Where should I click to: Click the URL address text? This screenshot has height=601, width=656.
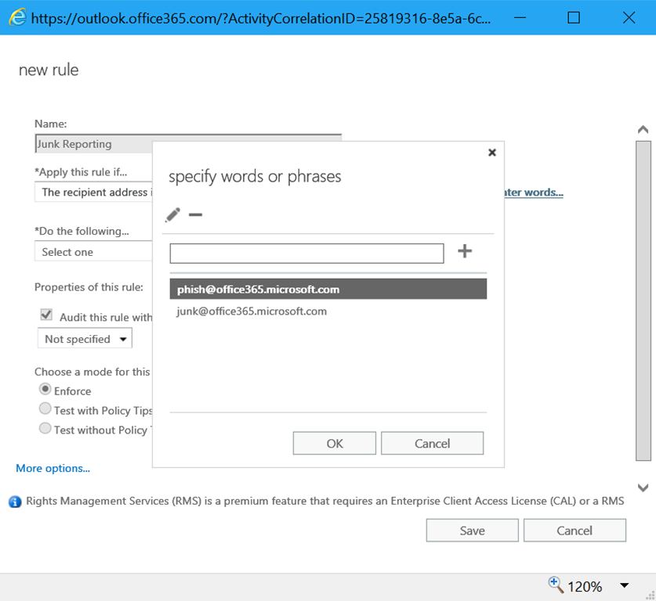[261, 18]
